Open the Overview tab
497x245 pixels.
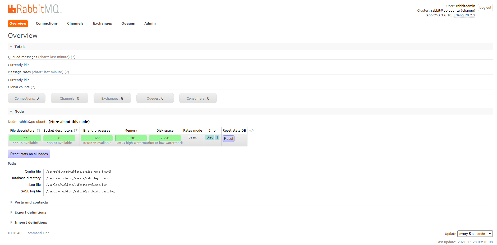point(18,23)
